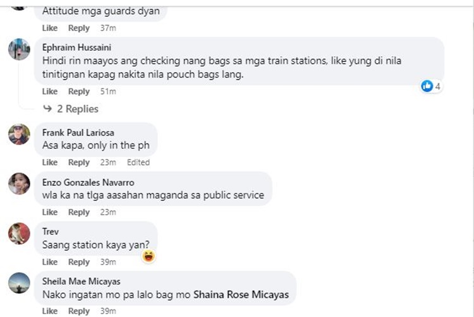Expand the 2 Replies thread
The width and height of the screenshot is (474, 317).
(x=78, y=109)
